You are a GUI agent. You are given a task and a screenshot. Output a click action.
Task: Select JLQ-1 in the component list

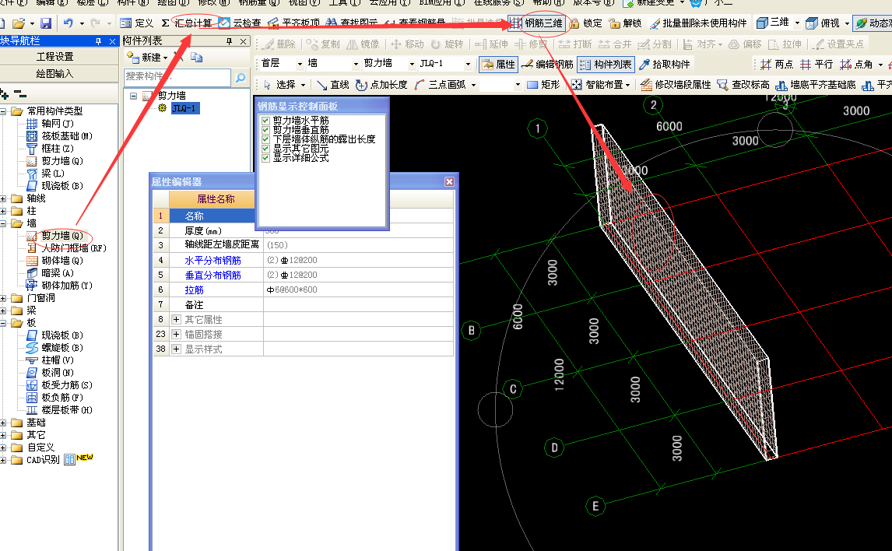click(x=185, y=108)
